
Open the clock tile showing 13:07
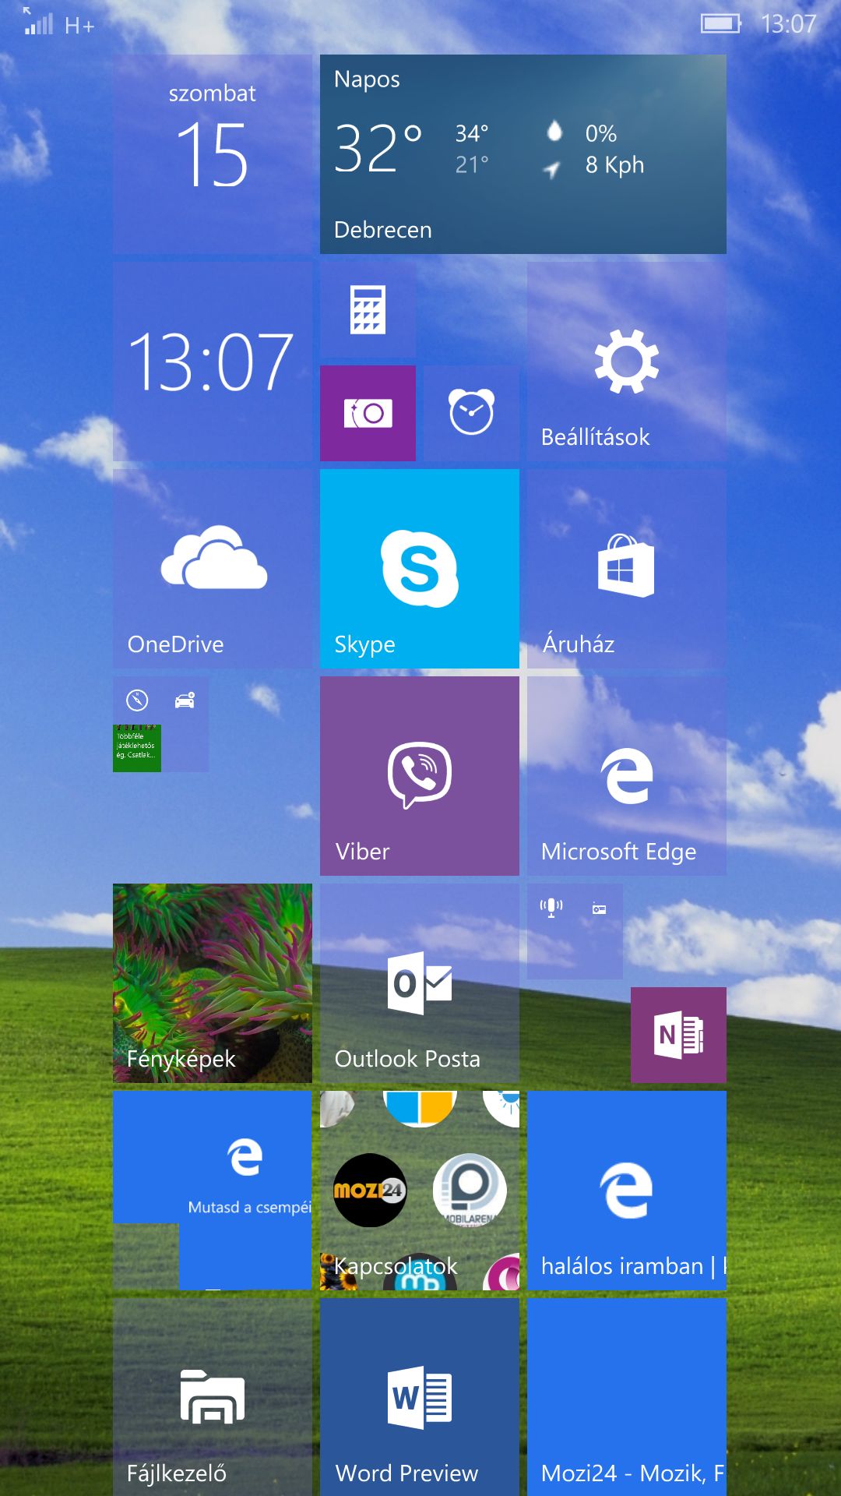tap(212, 361)
